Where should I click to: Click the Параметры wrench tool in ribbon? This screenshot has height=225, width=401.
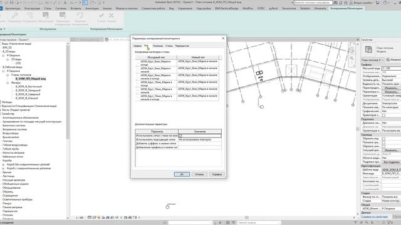tap(15, 17)
